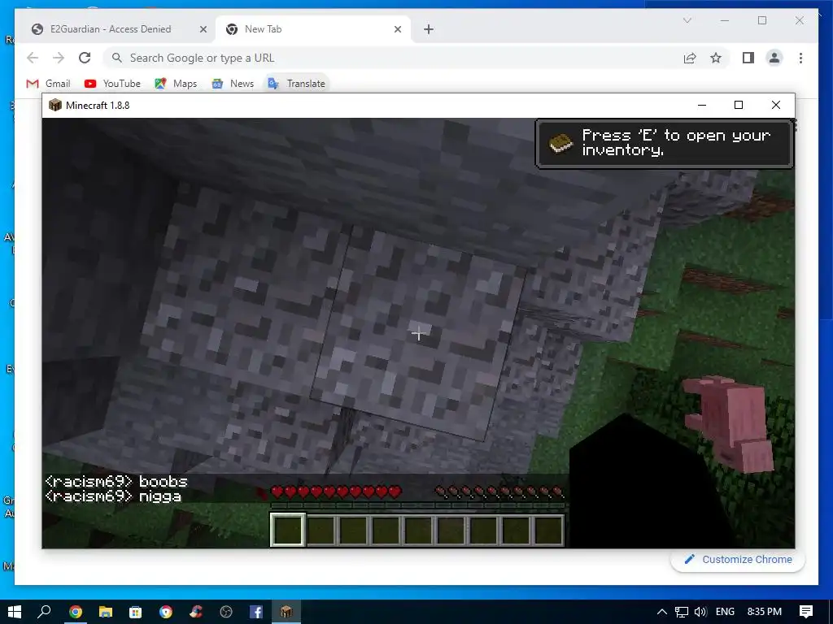
Task: Select the New Tab tab
Action: click(x=313, y=29)
